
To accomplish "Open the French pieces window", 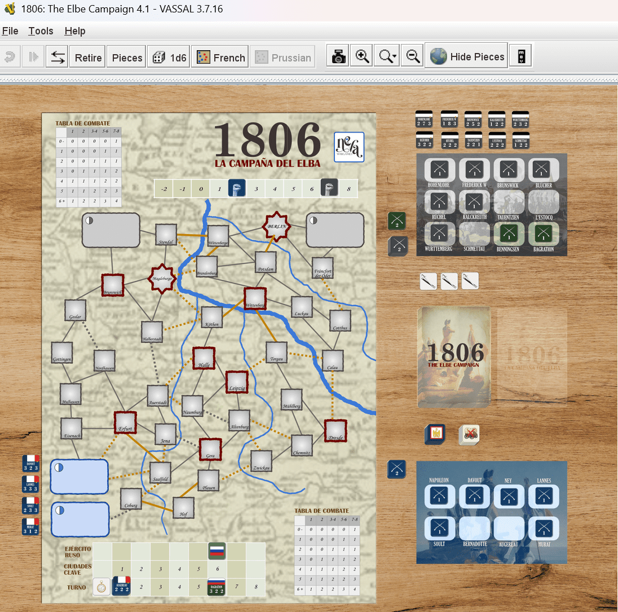I will [220, 58].
